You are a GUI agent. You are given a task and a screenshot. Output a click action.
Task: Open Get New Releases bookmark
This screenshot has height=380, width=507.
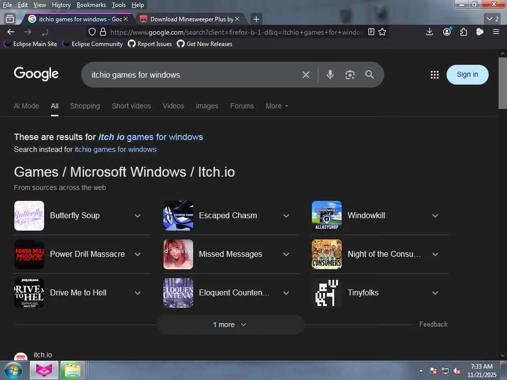click(204, 44)
